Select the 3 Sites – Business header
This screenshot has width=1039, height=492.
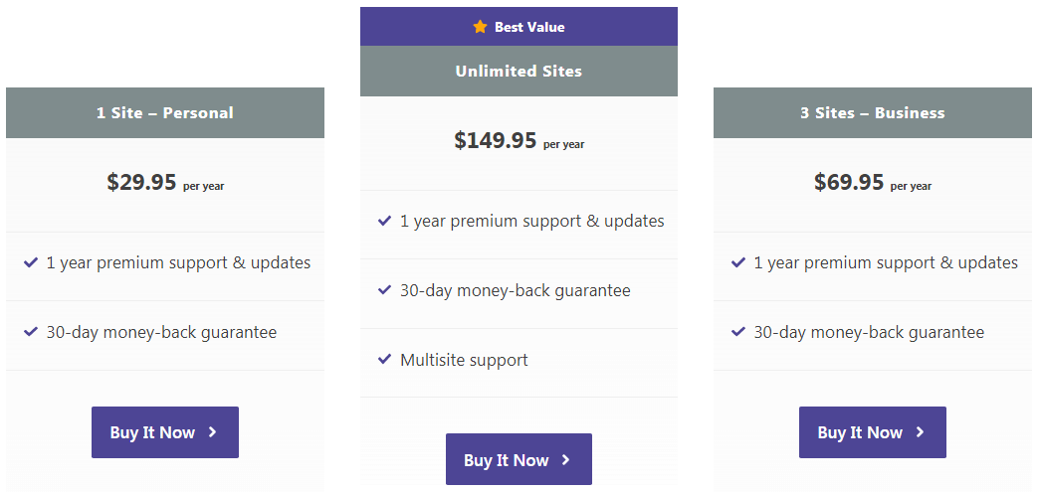(x=872, y=113)
